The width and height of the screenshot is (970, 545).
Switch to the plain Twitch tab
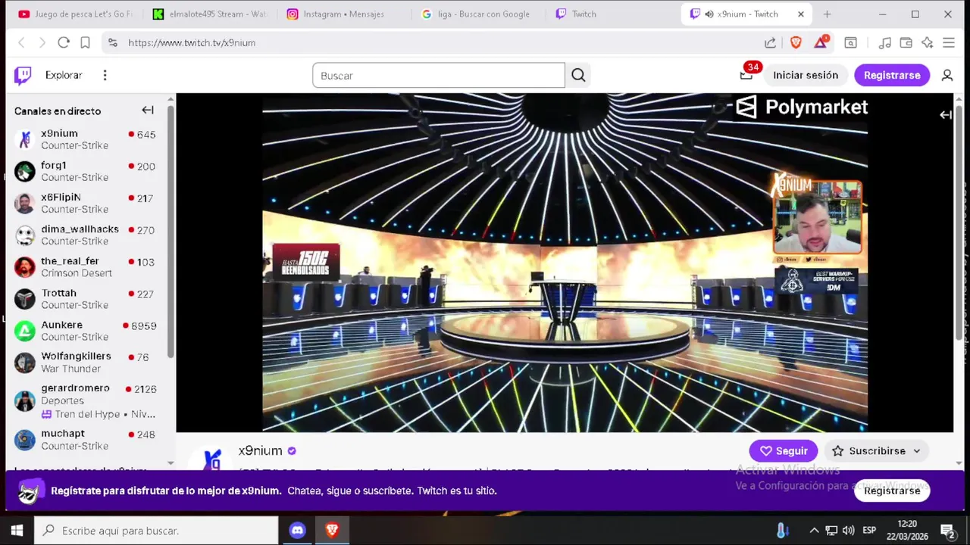point(611,14)
